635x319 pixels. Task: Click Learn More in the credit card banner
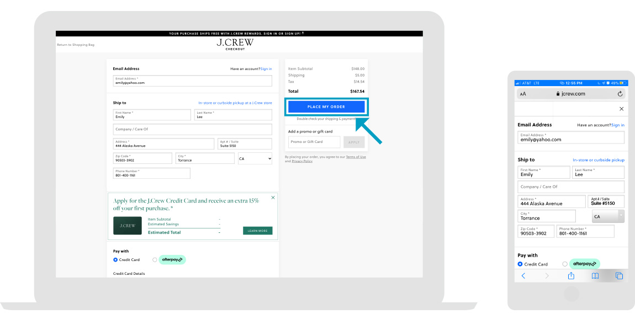[257, 231]
